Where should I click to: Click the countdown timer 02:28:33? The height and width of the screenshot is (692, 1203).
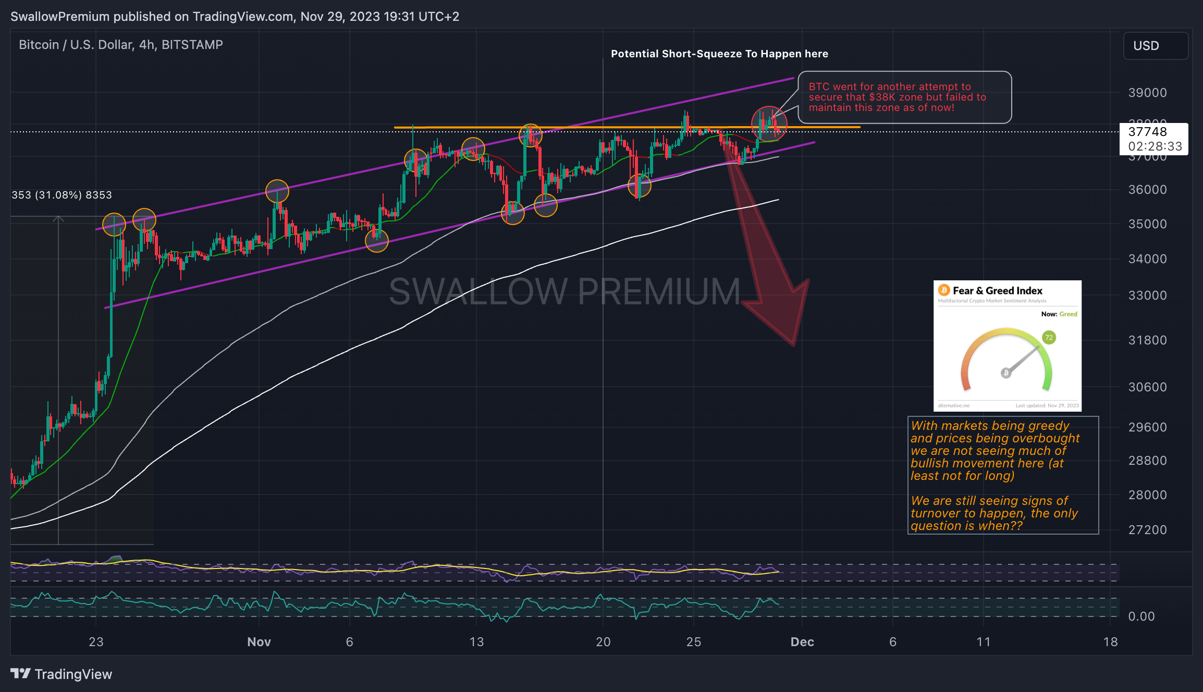1155,146
